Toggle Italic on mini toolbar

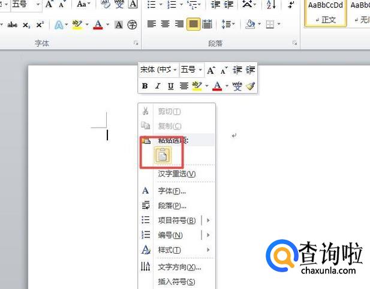tap(158, 86)
